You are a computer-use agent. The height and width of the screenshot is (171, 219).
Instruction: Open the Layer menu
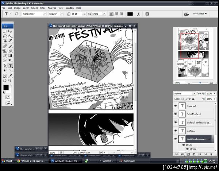coord(26,8)
